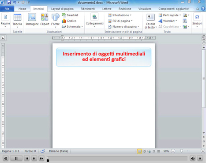Click the red title text box in document
The height and width of the screenshot is (163, 206).
click(x=104, y=57)
